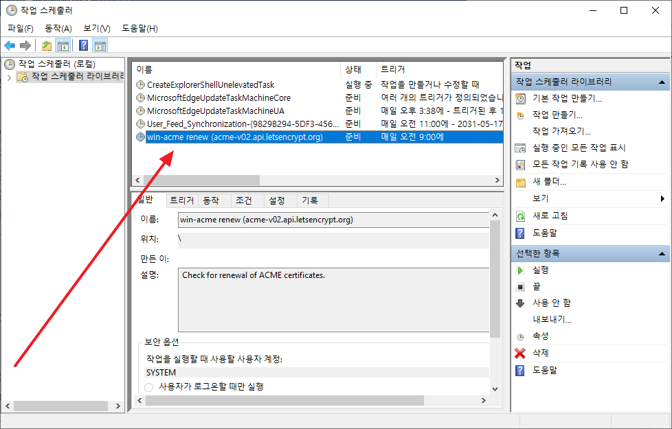Open the 파일(F) menu

click(x=20, y=29)
